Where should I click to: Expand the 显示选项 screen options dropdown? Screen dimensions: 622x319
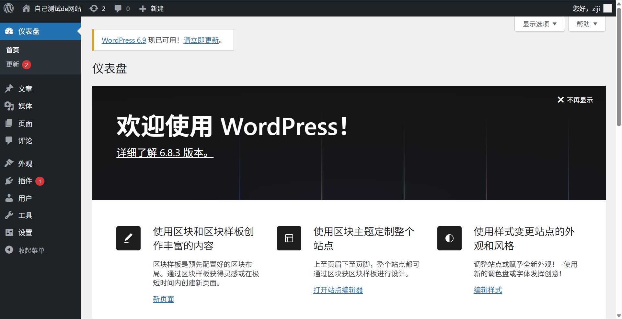(540, 24)
